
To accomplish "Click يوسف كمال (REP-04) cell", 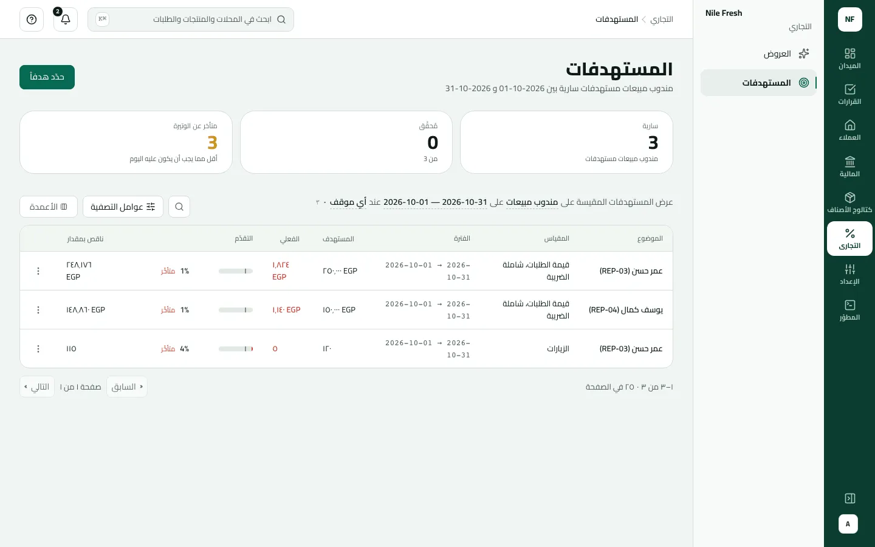I will pos(626,310).
